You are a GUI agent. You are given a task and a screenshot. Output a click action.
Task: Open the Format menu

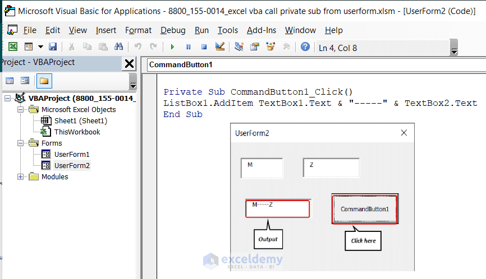coord(138,30)
